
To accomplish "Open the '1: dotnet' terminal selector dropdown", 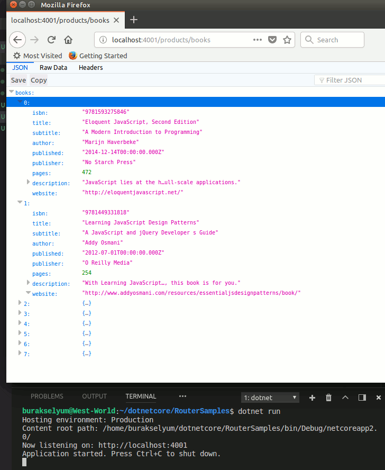I will point(270,397).
